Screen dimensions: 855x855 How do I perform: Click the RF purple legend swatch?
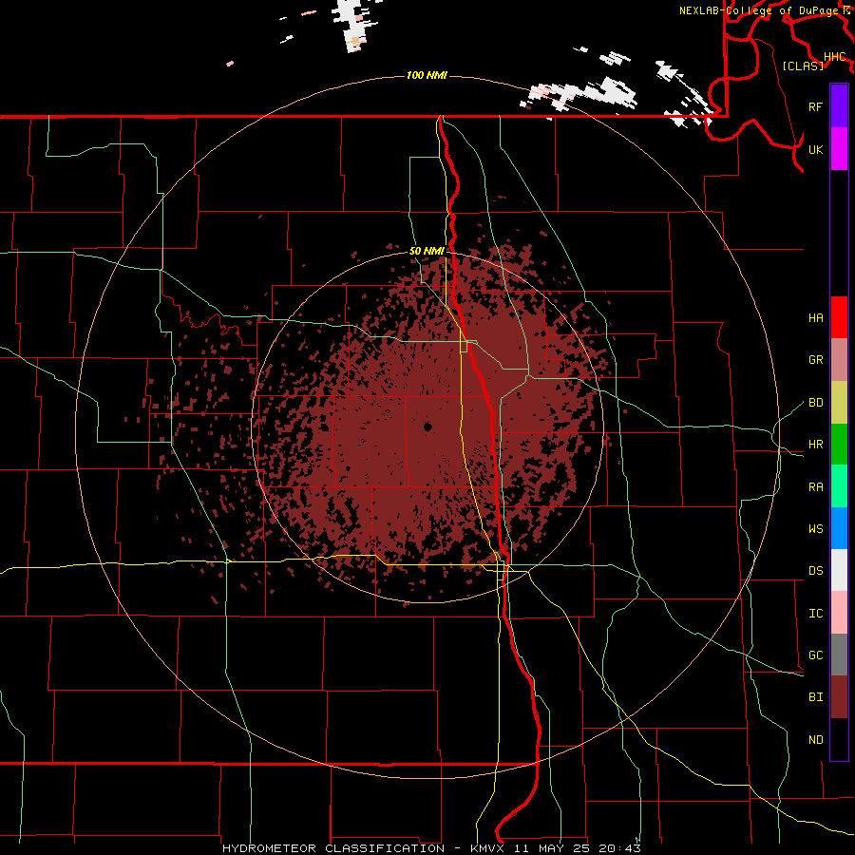click(x=839, y=106)
